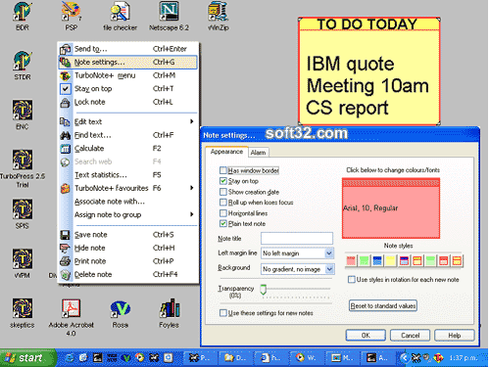Click Help in Note settings dialog
Viewport: 490px width, 367px height.
[x=454, y=335]
